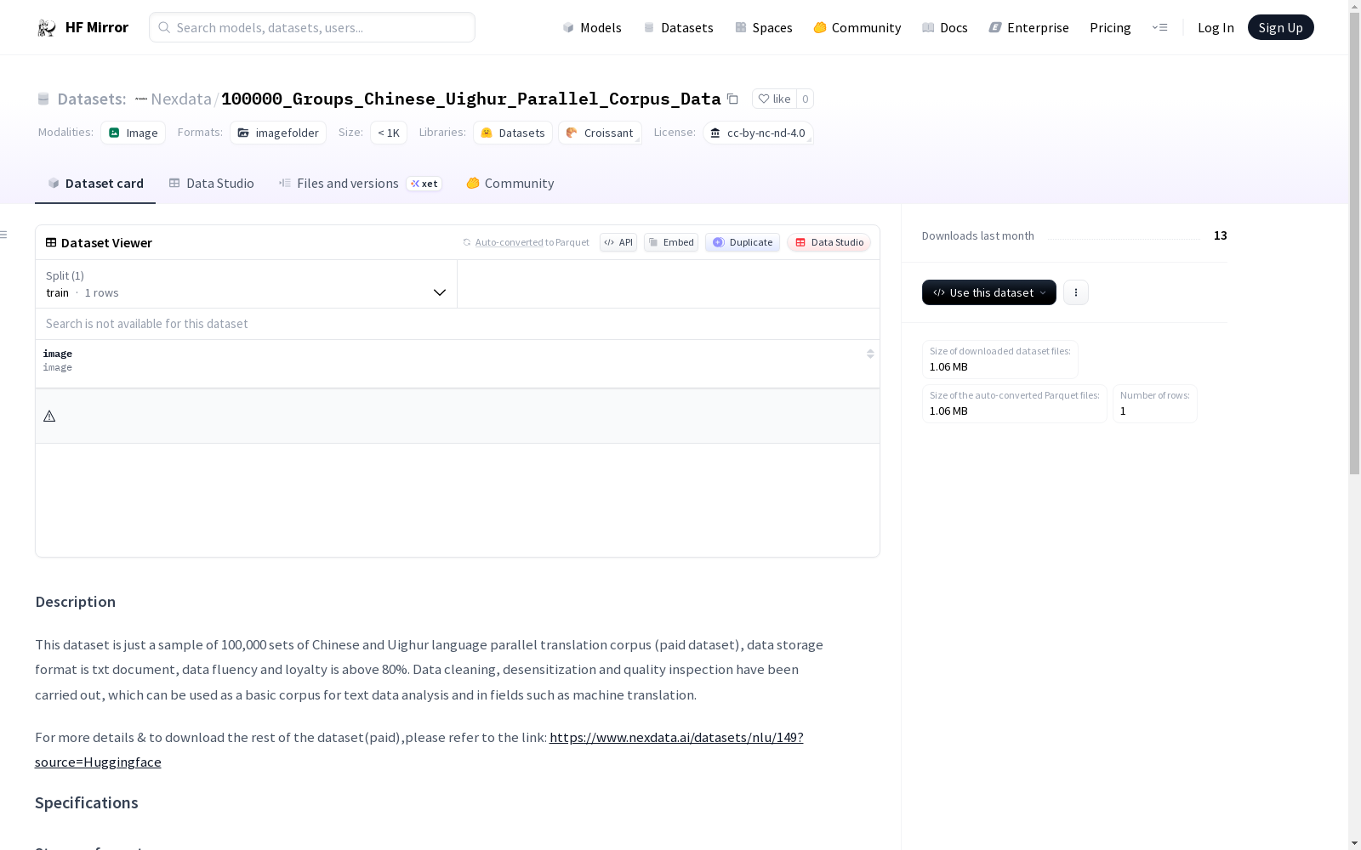Copy the dataset name with the copy icon

coord(732,99)
